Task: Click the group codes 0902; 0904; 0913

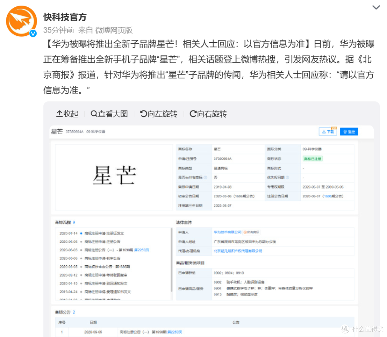Action: (229, 273)
